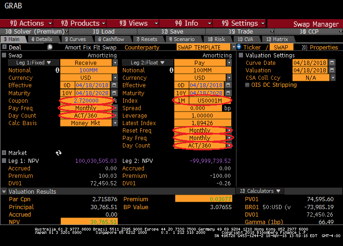Collapse the Valuation Results section
This screenshot has height=246, width=343.
coord(4,191)
